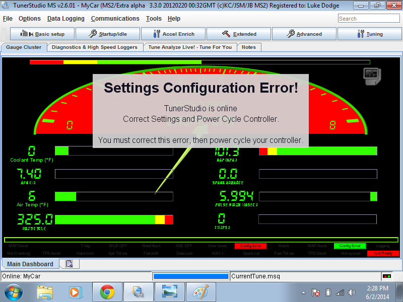403x302 pixels.
Task: Click the Over boost indicator
Action: pos(218,246)
